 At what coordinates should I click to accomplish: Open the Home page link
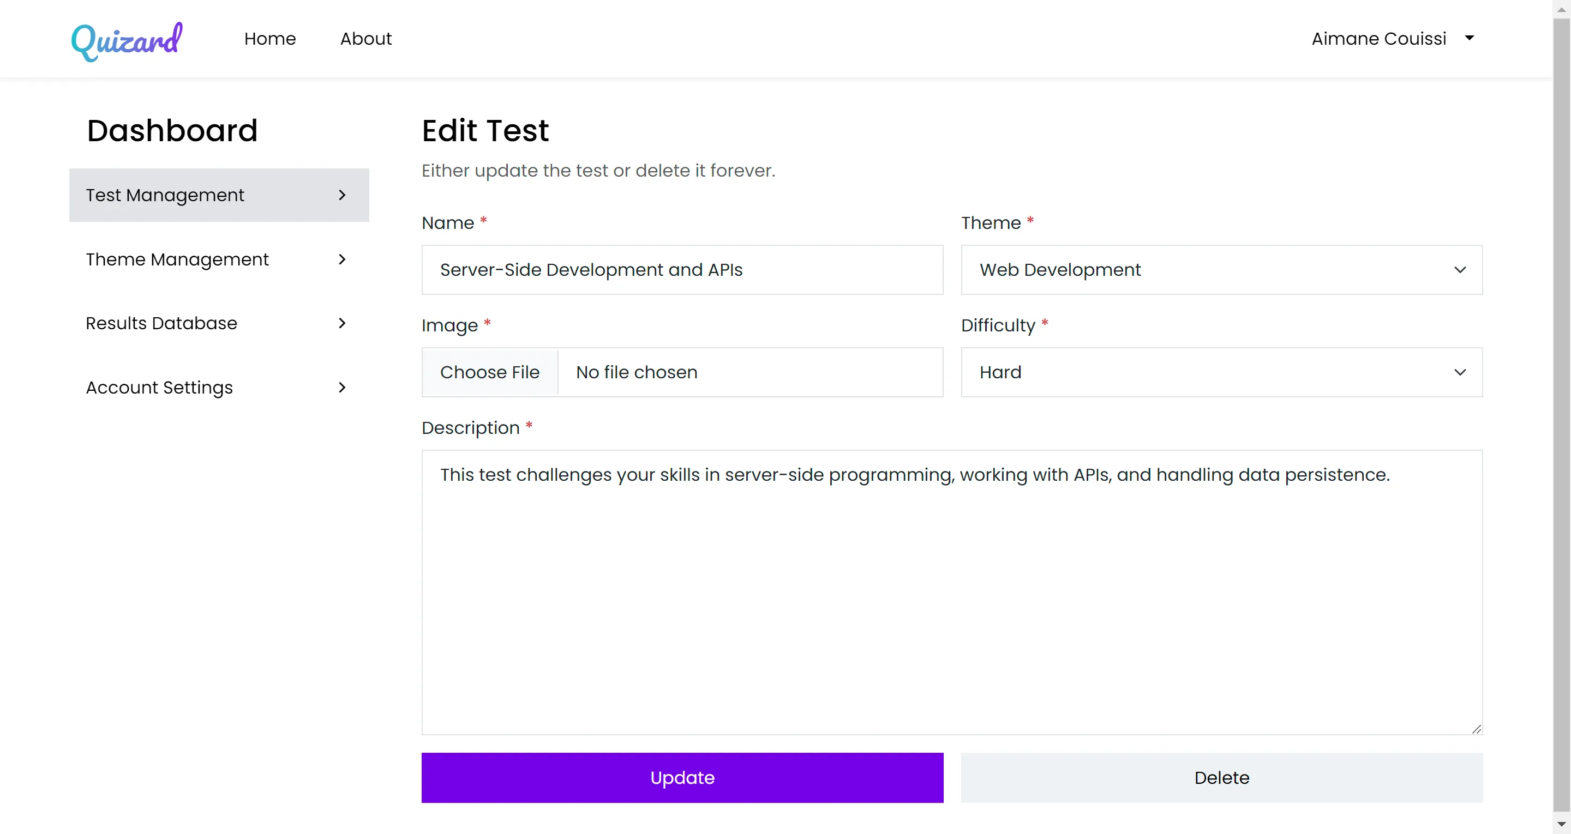(x=269, y=38)
